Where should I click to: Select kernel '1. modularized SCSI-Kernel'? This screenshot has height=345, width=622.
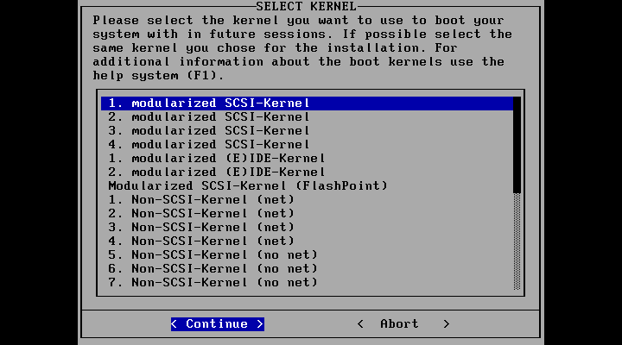pos(307,103)
